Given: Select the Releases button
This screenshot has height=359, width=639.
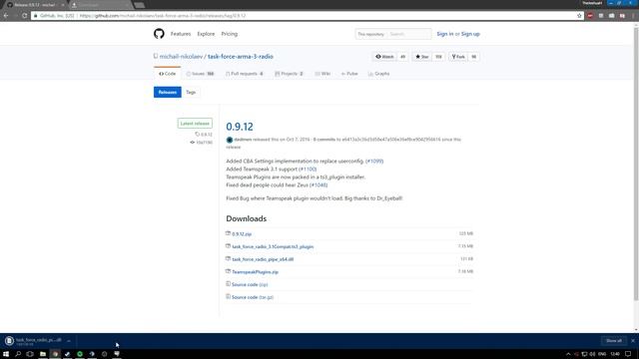Looking at the screenshot, I should pyautogui.click(x=168, y=92).
